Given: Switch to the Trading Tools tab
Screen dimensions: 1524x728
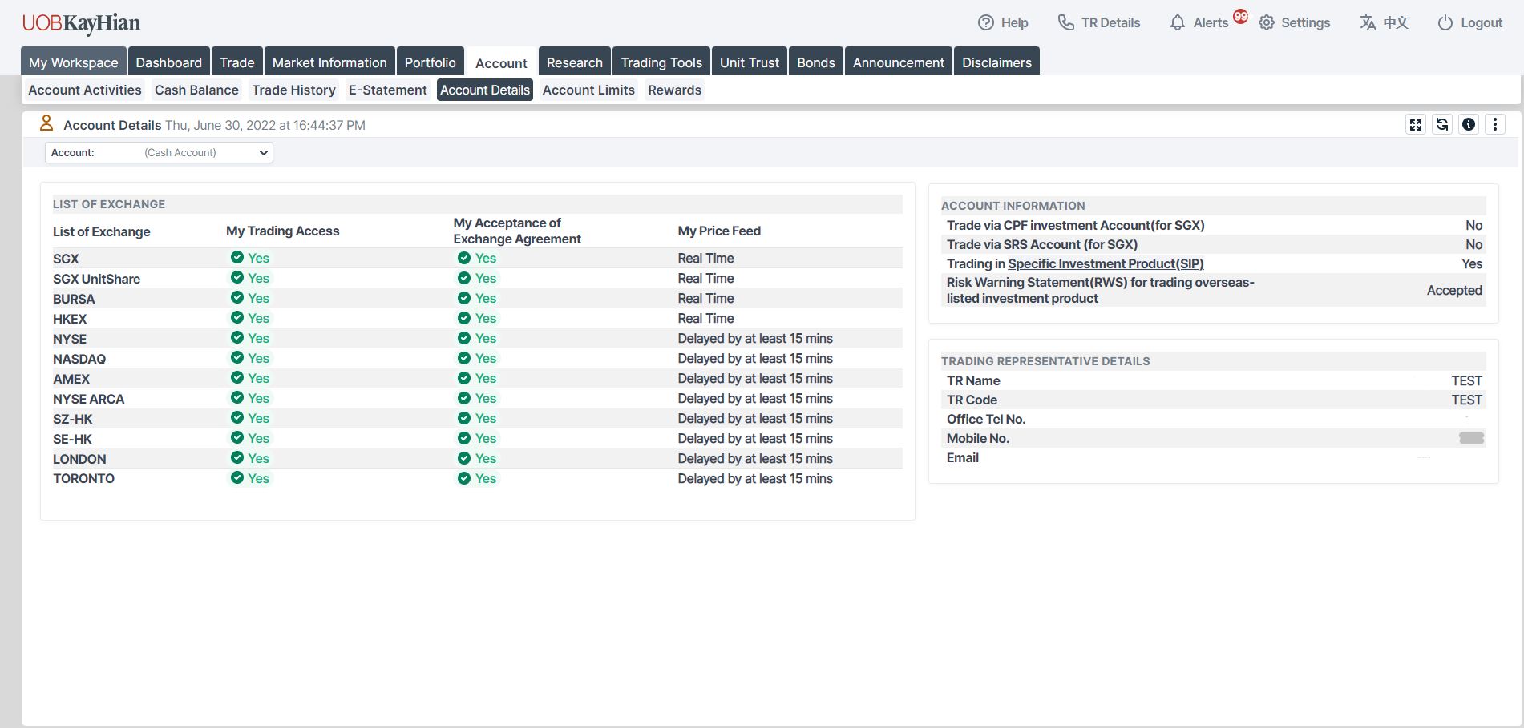Looking at the screenshot, I should 661,62.
